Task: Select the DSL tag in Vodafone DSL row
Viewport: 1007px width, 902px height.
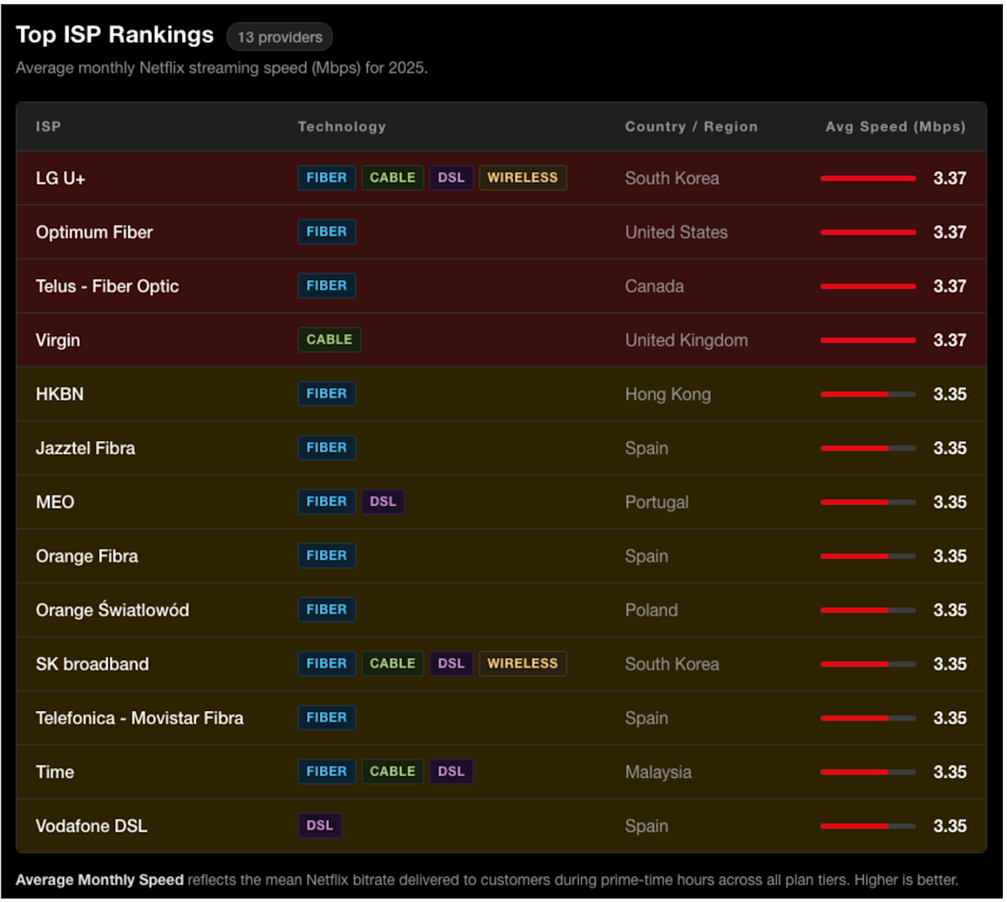Action: (x=320, y=826)
